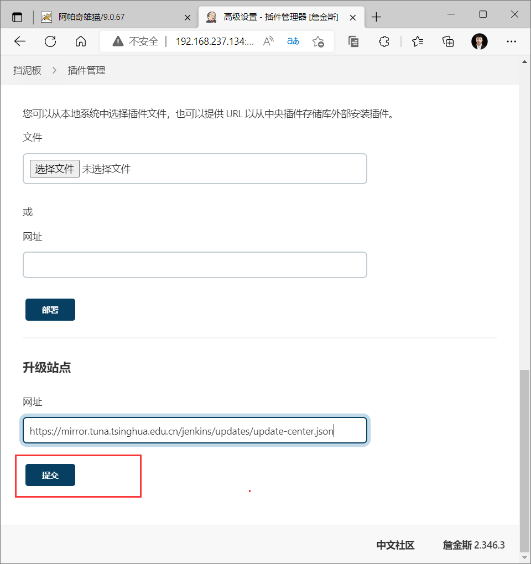Select the 高级设置 - 插件管理器 tab
The height and width of the screenshot is (564, 531).
pyautogui.click(x=280, y=17)
